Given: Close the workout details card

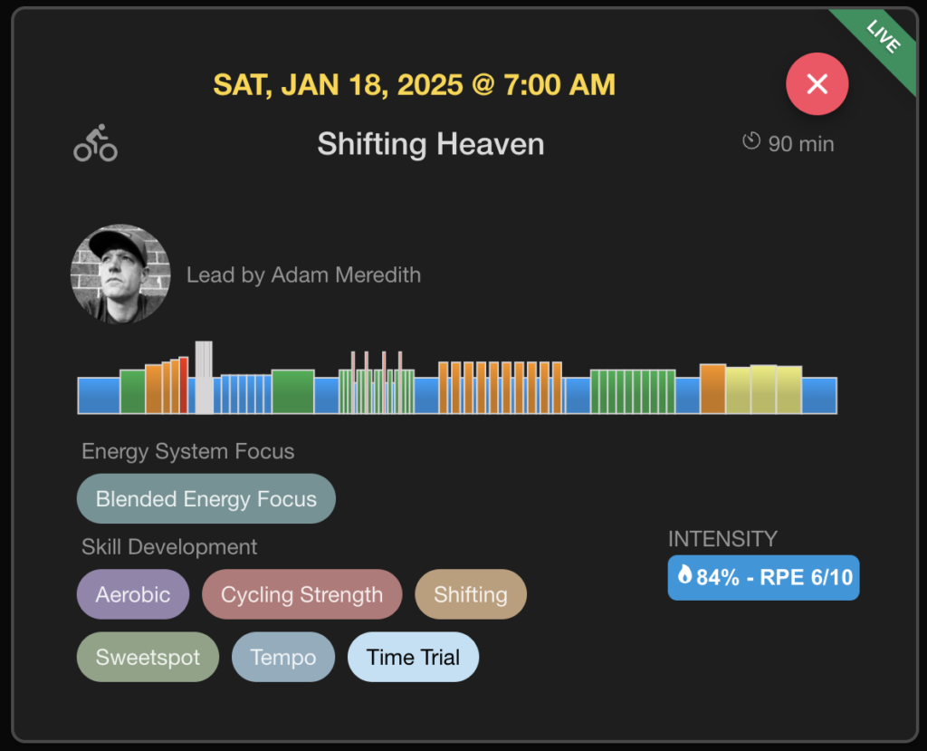Looking at the screenshot, I should [x=817, y=84].
